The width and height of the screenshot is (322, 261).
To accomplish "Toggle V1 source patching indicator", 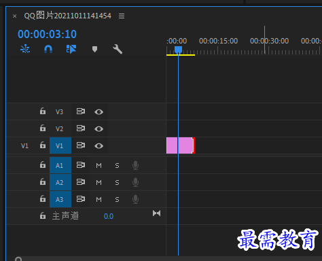I will pos(24,145).
